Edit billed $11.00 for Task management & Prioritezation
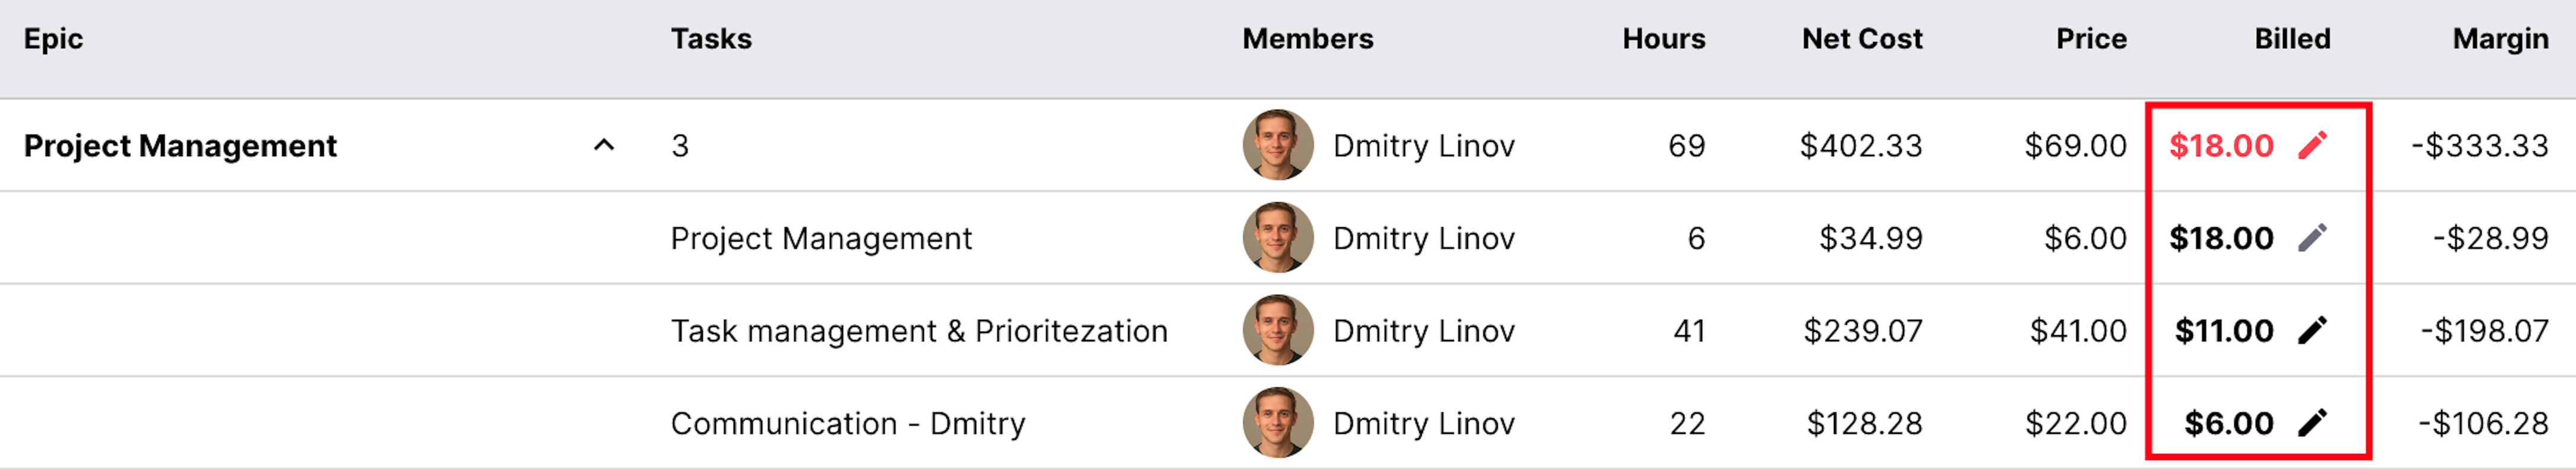Viewport: 2576px width, 470px height. tap(2312, 331)
